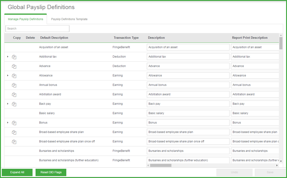
Task: Select 'Bursaries and scholarships (further education)' default description
Action: point(69,160)
